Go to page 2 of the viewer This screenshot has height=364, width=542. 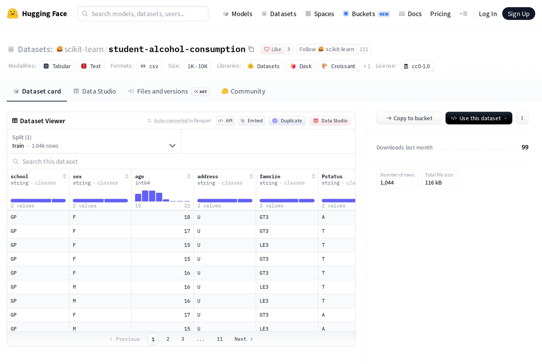168,339
